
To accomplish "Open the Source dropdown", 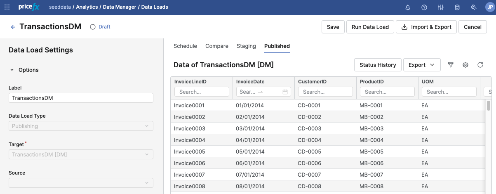I will pos(81,183).
